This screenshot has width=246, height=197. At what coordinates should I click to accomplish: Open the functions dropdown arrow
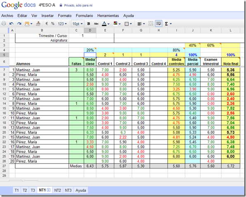click(x=171, y=24)
